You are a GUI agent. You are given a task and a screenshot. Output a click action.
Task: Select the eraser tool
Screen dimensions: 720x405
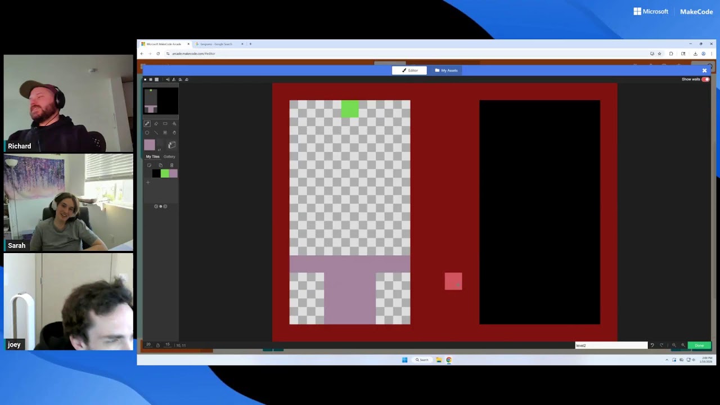point(156,124)
